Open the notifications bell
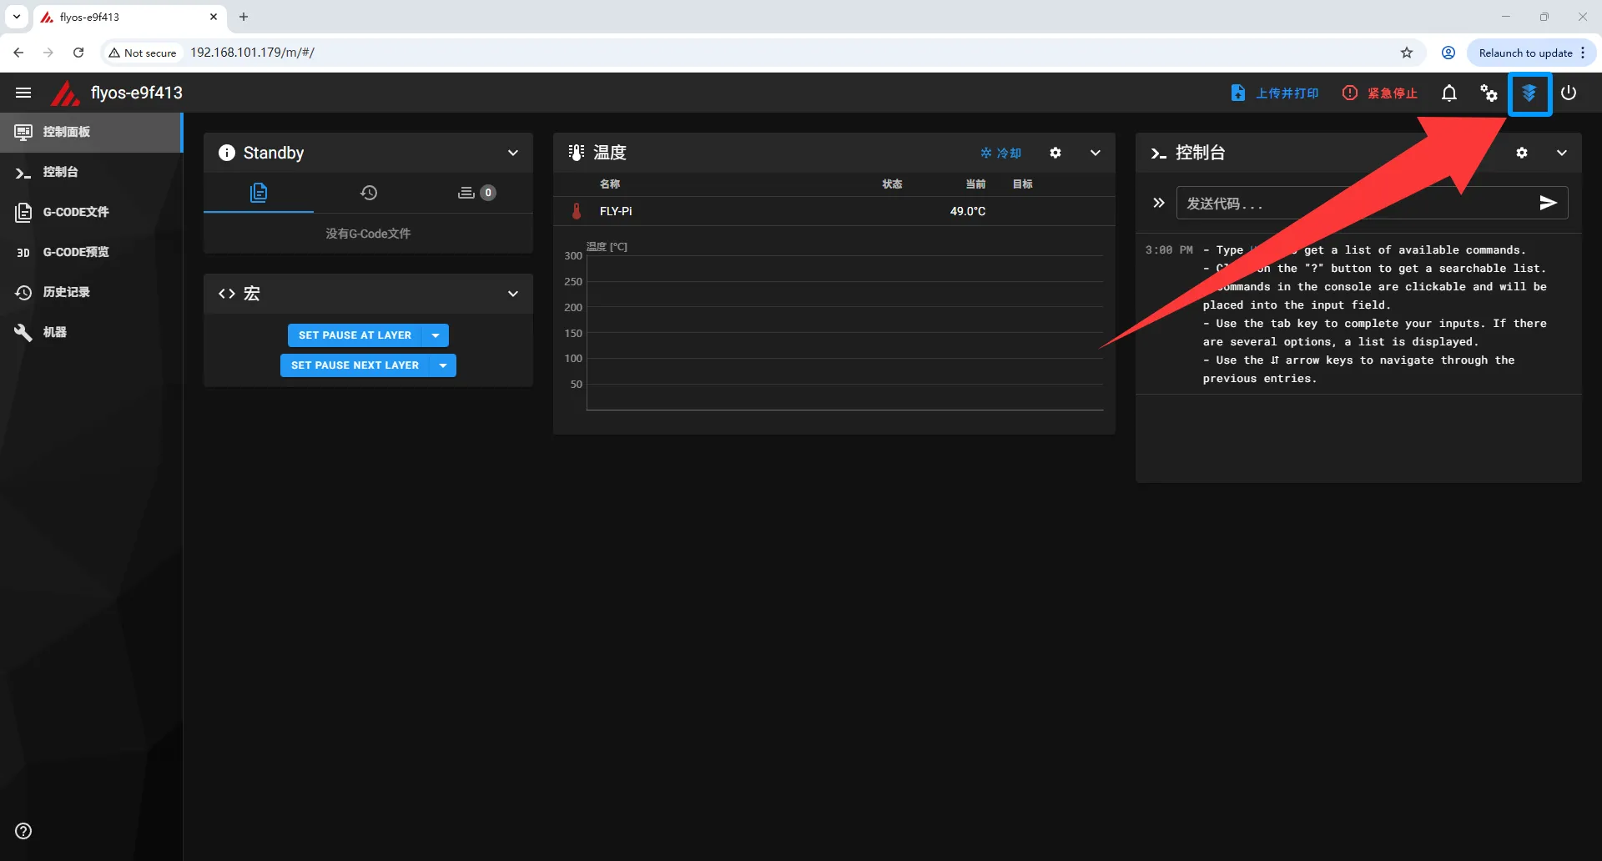 pyautogui.click(x=1449, y=93)
